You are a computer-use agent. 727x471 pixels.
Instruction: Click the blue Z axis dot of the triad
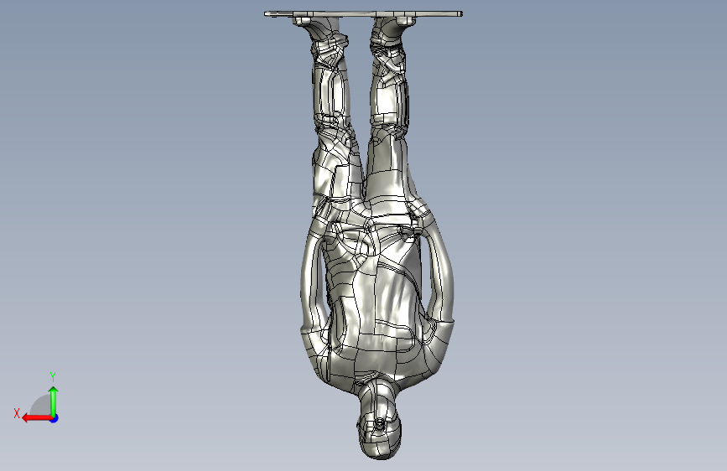(x=55, y=418)
